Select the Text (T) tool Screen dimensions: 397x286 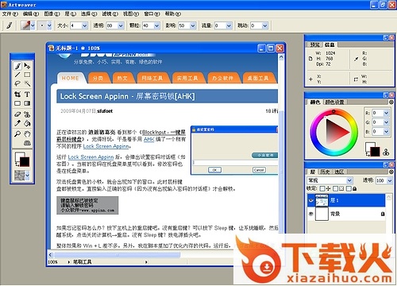(x=27, y=94)
